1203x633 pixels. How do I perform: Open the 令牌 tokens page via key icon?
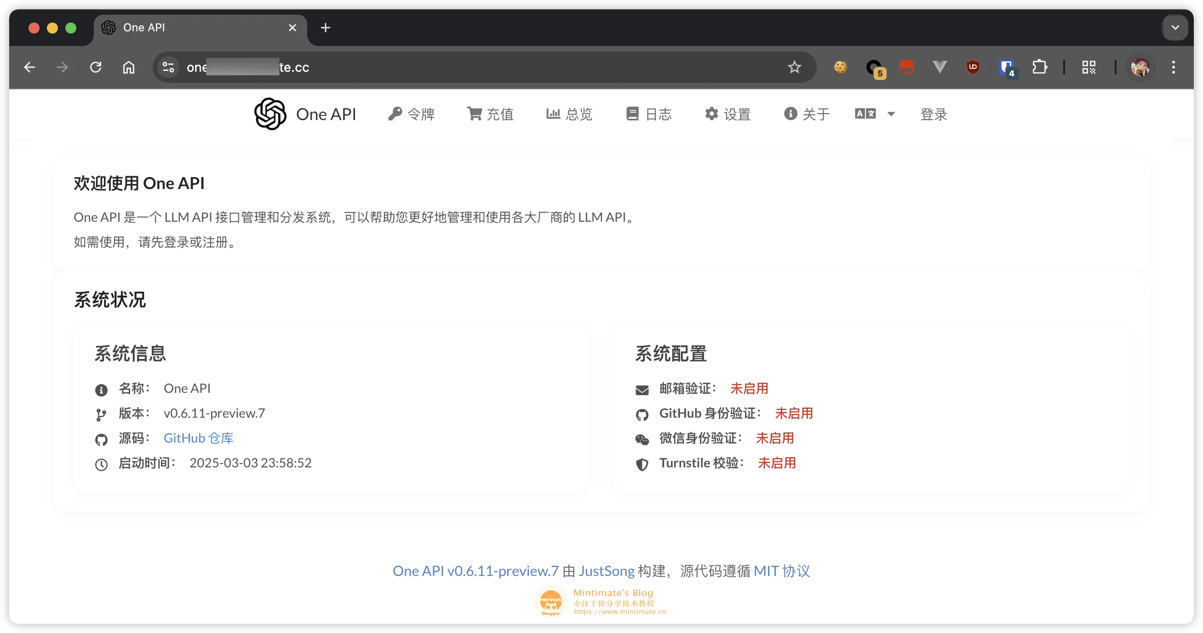tap(395, 114)
